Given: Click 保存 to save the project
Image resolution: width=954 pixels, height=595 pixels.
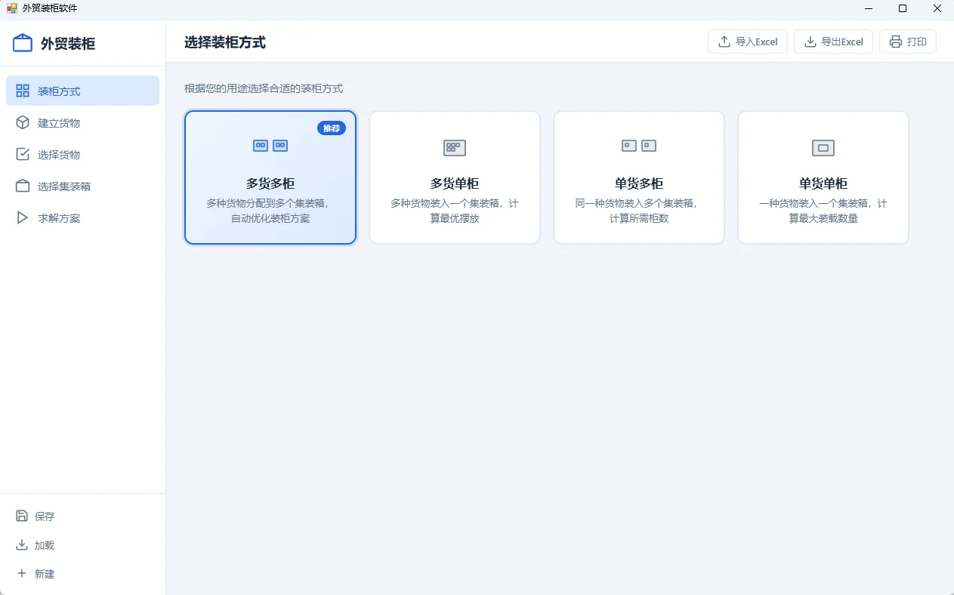Looking at the screenshot, I should 83,516.
